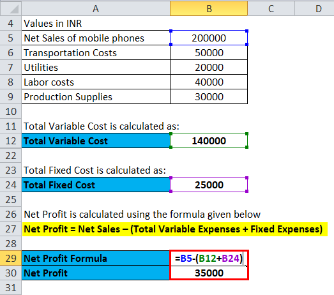Screen dimensions: 334x295
Task: Select row 12 header
Action: click(11, 140)
